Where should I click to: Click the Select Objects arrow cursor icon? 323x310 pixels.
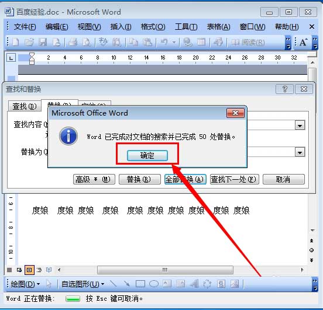(x=49, y=284)
